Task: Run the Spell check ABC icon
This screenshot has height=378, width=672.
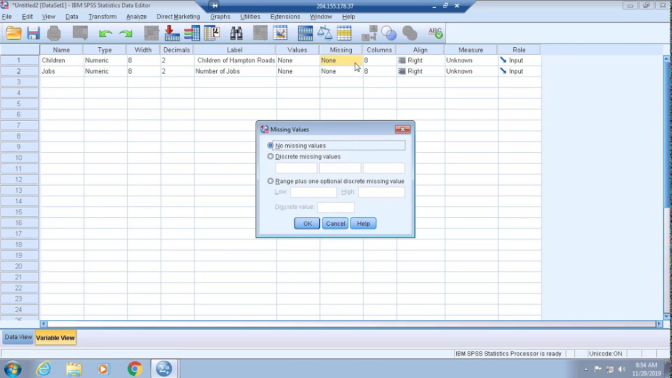Action: (x=435, y=34)
